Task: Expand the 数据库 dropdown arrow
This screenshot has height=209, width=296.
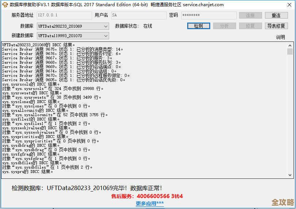Action: pos(105,26)
